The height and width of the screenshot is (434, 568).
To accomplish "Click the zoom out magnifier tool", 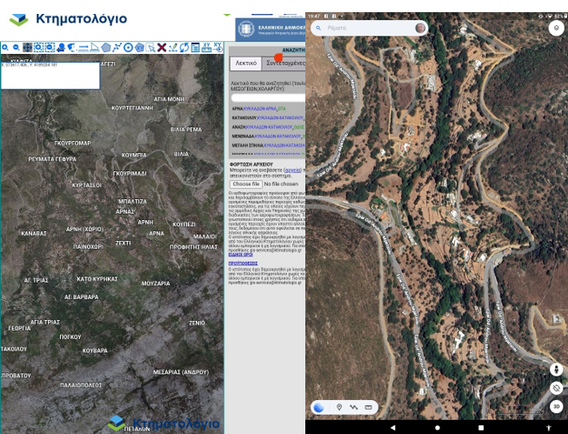I will click(16, 48).
